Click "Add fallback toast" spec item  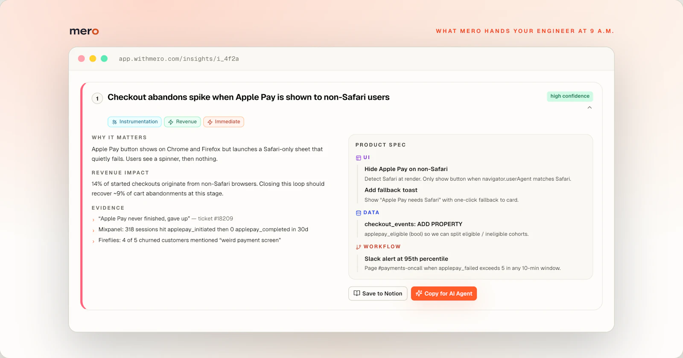click(391, 190)
